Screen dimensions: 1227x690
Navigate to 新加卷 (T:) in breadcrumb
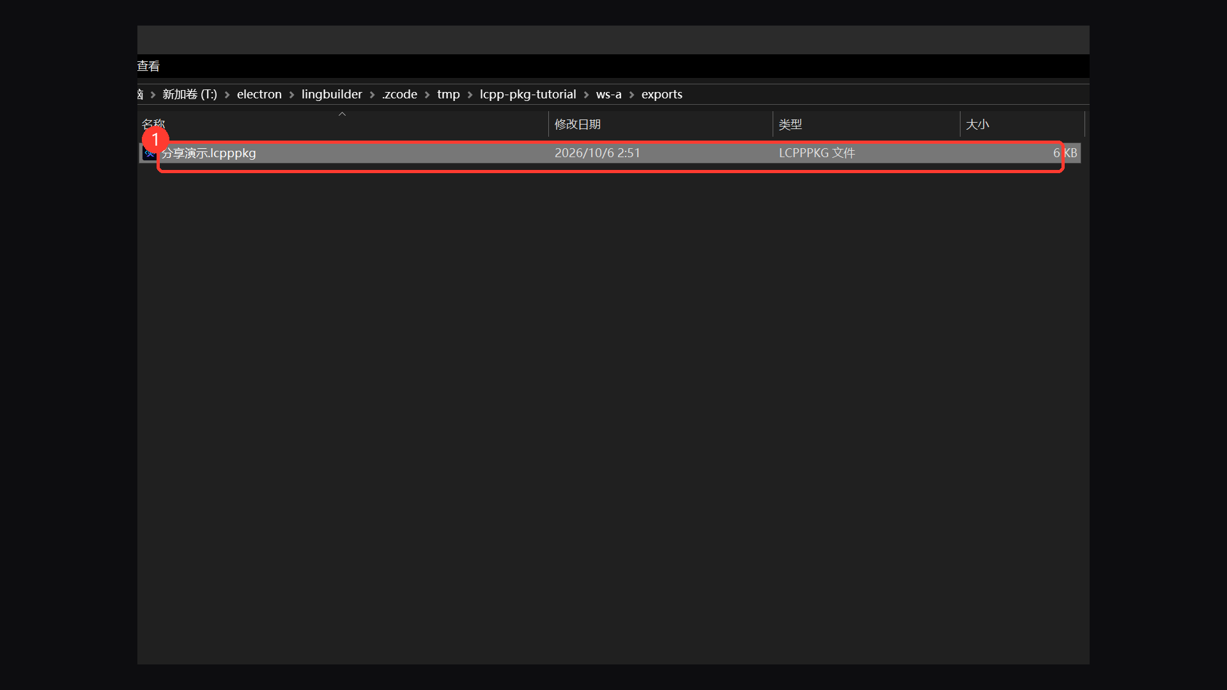coord(190,95)
